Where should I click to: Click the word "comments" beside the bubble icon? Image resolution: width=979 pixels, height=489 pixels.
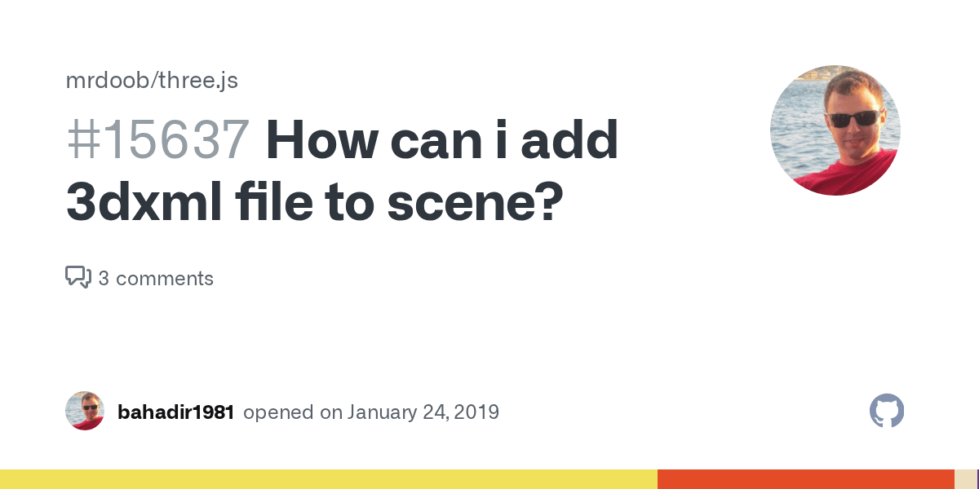coord(164,279)
